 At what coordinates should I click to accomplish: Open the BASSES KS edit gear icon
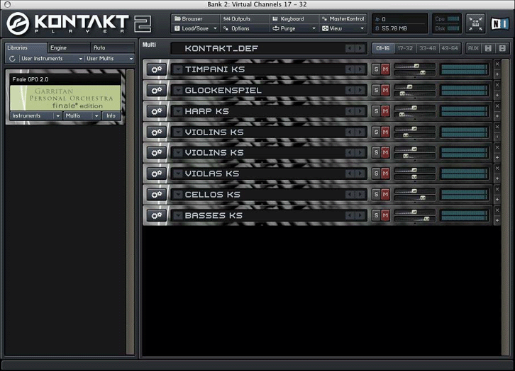(x=156, y=216)
